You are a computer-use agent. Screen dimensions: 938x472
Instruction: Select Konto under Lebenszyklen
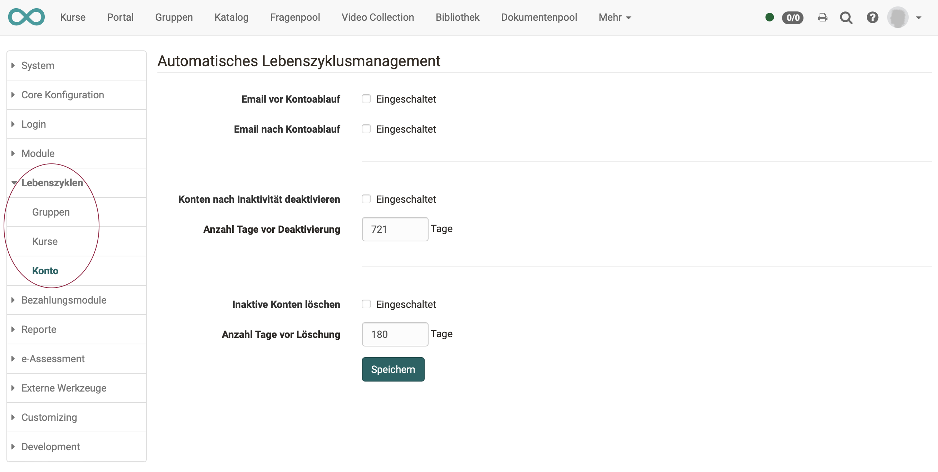(77, 271)
